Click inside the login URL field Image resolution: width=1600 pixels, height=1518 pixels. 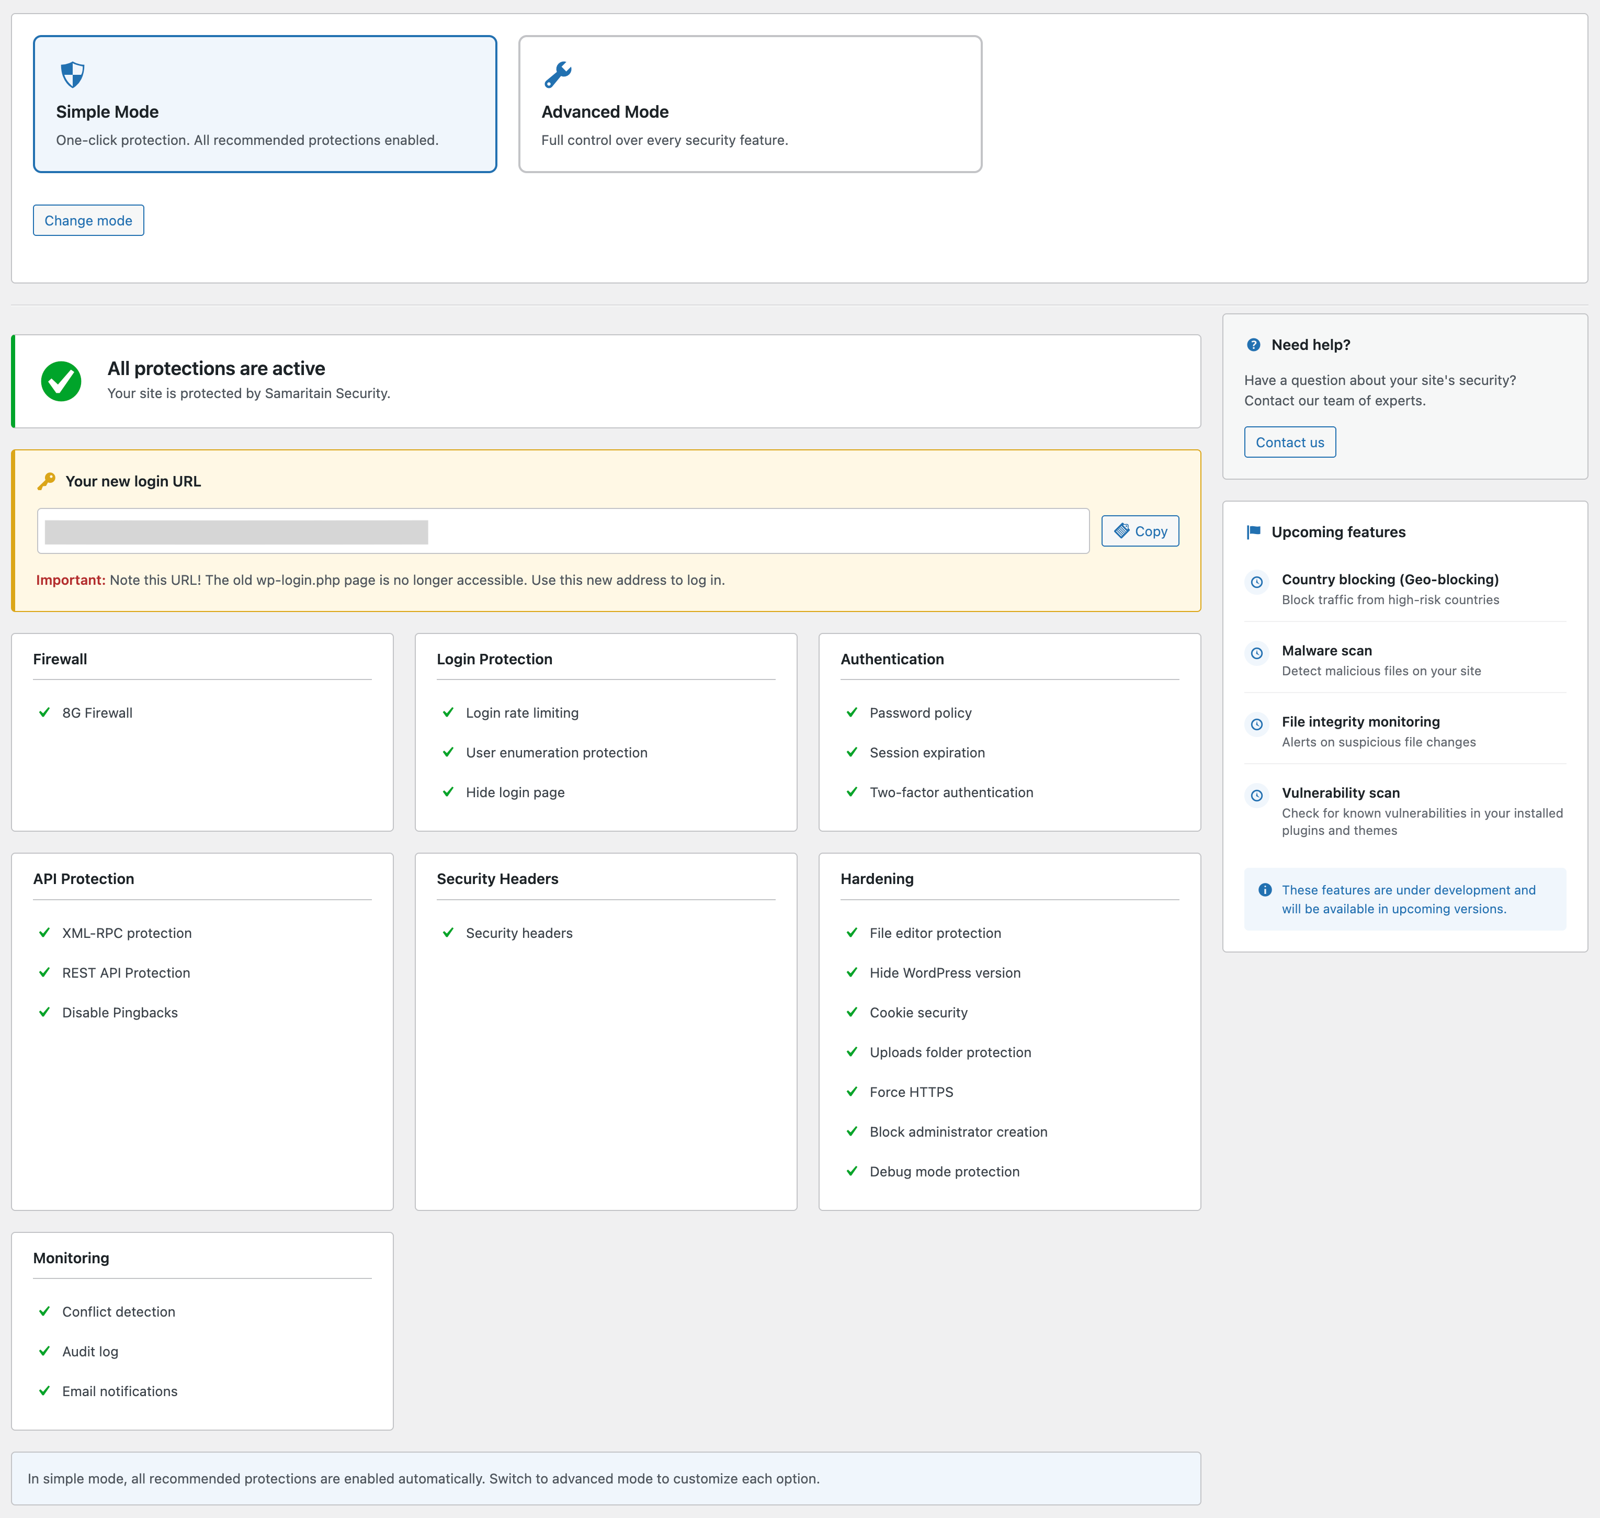pyautogui.click(x=563, y=531)
